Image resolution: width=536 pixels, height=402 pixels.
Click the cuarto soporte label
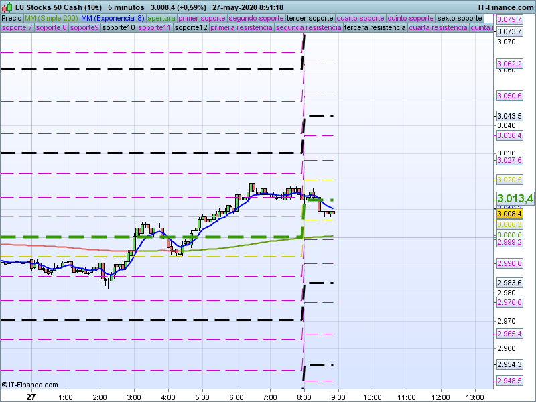point(360,18)
